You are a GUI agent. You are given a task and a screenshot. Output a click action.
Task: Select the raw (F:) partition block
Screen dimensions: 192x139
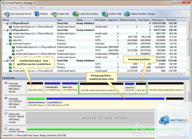pos(130,88)
